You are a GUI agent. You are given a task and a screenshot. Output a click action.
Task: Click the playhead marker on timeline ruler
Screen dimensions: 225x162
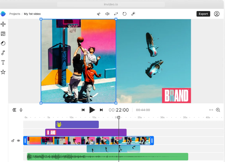[119, 118]
